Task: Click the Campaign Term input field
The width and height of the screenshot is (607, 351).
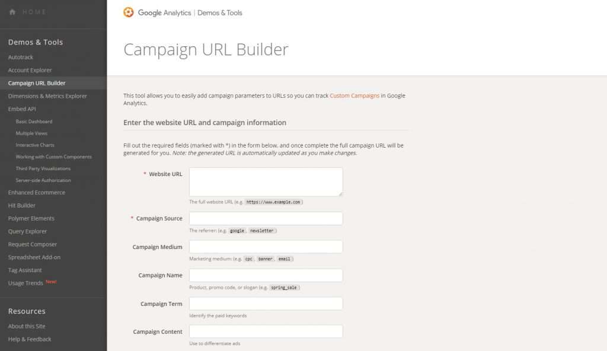Action: pos(266,304)
